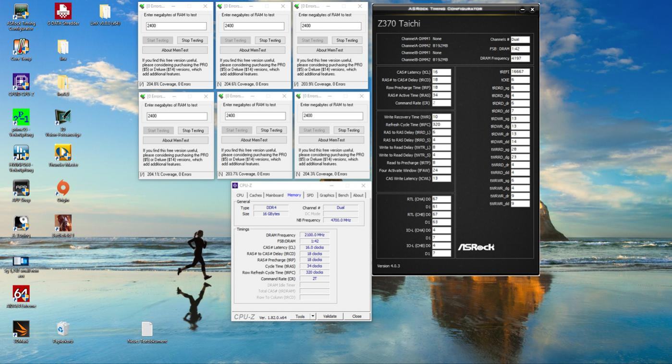
Task: Click the CAS# Latency (tCL) field in Timing Configurator
Action: 441,72
